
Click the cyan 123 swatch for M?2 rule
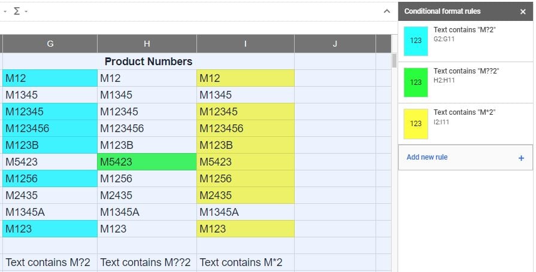point(416,41)
